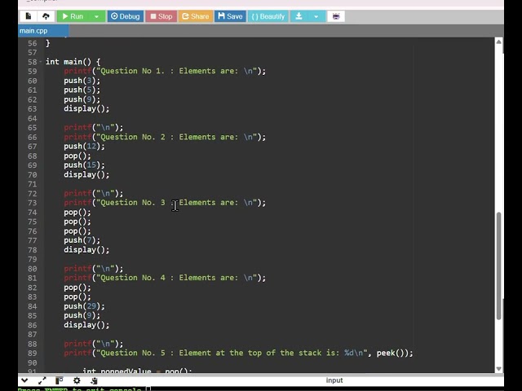The image size is (522, 391).
Task: Collapse the console with the chevron icon
Action: 24,380
